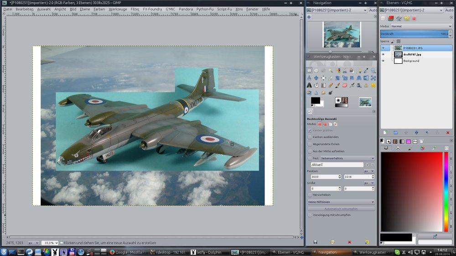The height and width of the screenshot is (256, 456).
Task: Select the Rotate tool
Action: (337, 78)
